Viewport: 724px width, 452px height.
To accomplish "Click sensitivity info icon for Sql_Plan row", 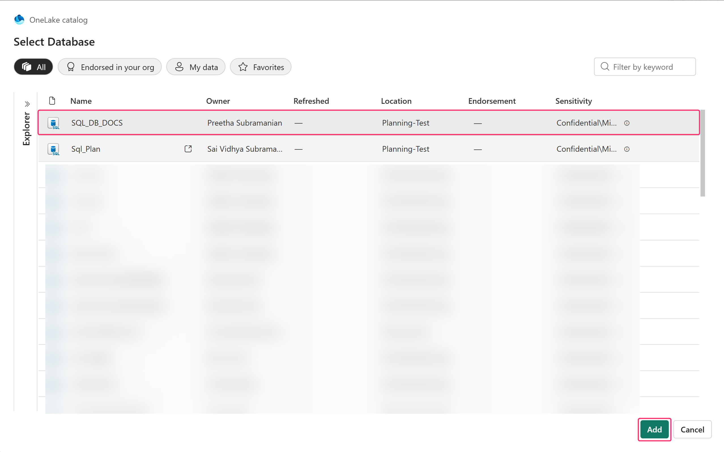I will (x=627, y=149).
